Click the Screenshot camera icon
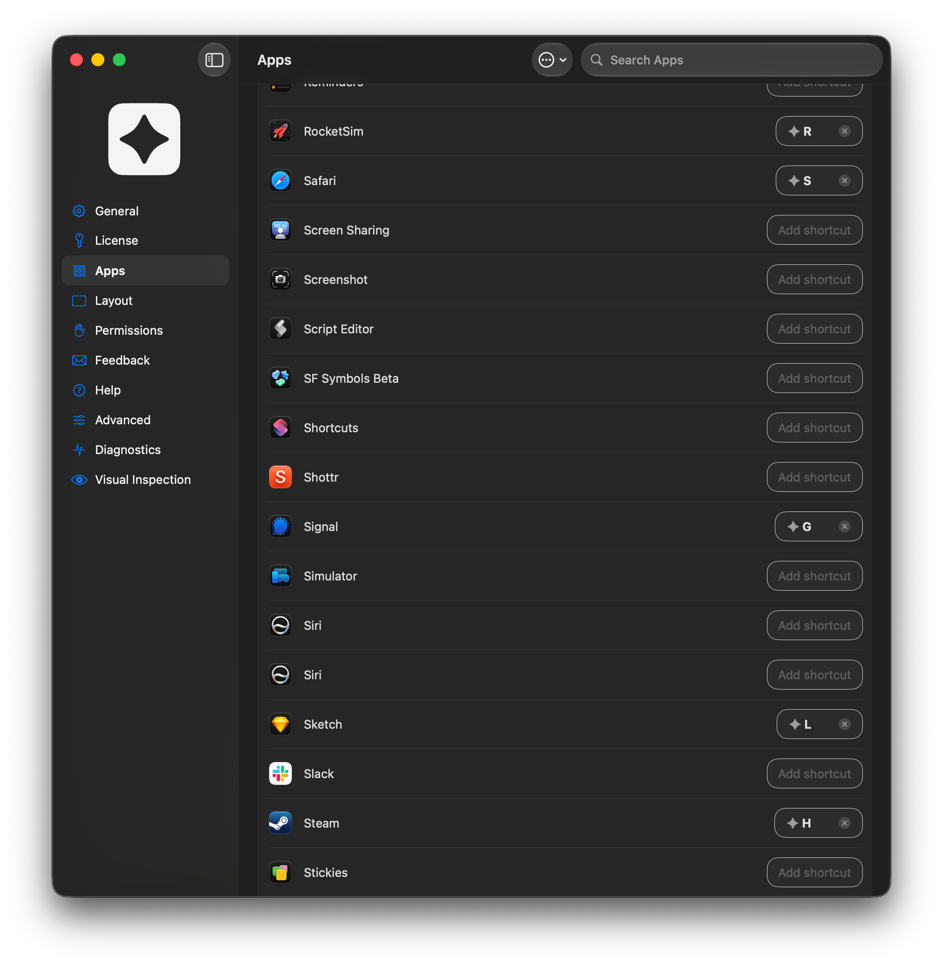This screenshot has height=966, width=943. pos(280,280)
